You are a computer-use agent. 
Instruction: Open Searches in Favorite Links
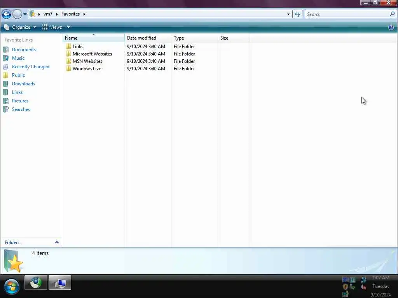(x=21, y=109)
